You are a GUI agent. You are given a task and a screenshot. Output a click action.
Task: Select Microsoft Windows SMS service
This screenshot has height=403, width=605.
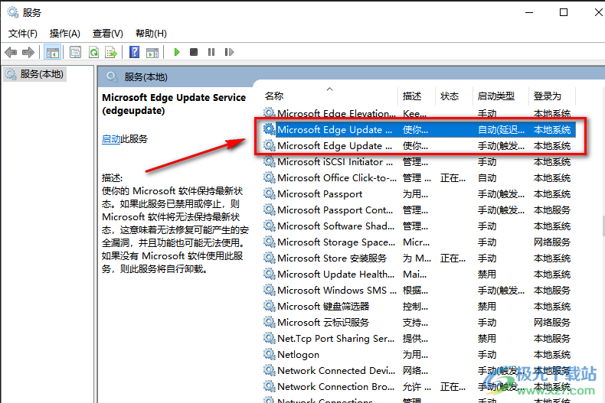click(x=419, y=291)
